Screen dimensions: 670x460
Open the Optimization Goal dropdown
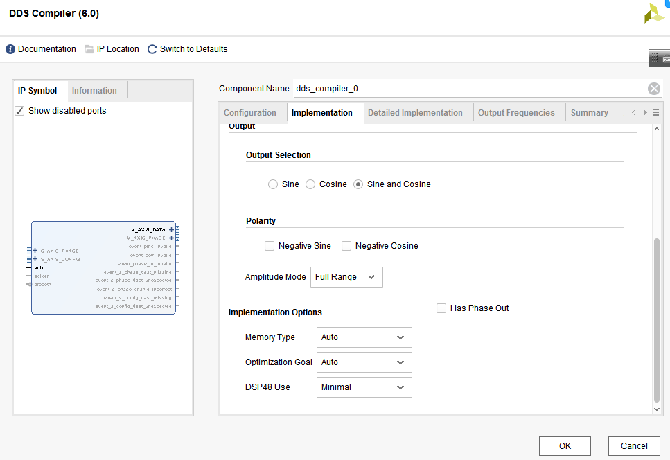364,362
